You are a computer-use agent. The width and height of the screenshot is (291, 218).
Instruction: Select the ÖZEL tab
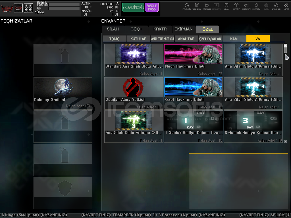[208, 29]
